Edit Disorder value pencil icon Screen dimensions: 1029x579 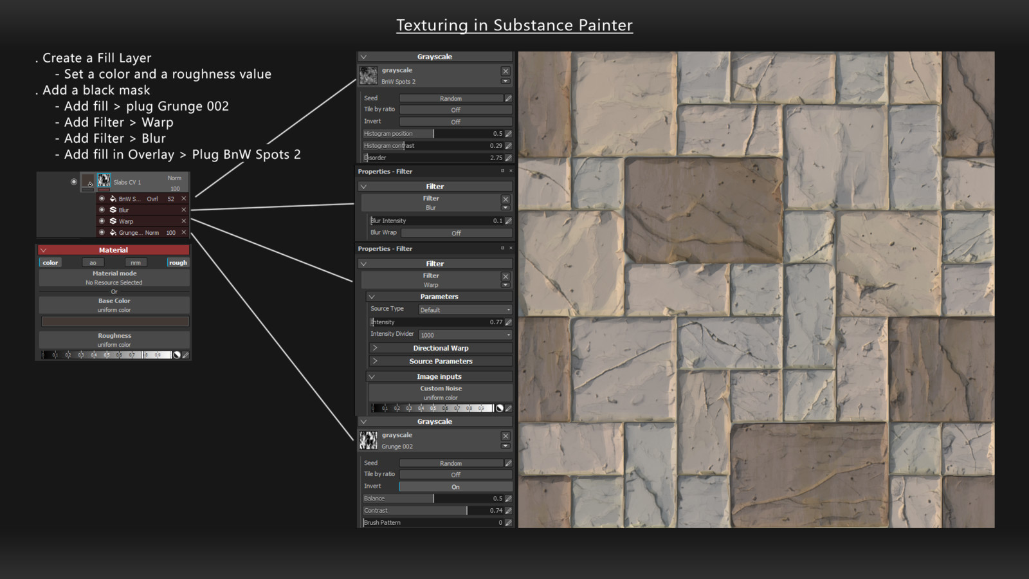(x=508, y=158)
